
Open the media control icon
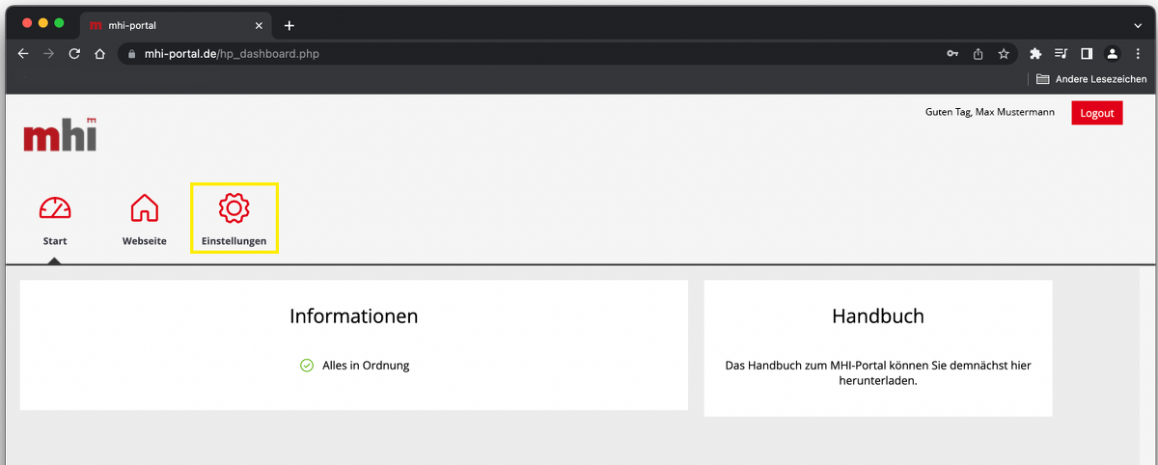1061,54
